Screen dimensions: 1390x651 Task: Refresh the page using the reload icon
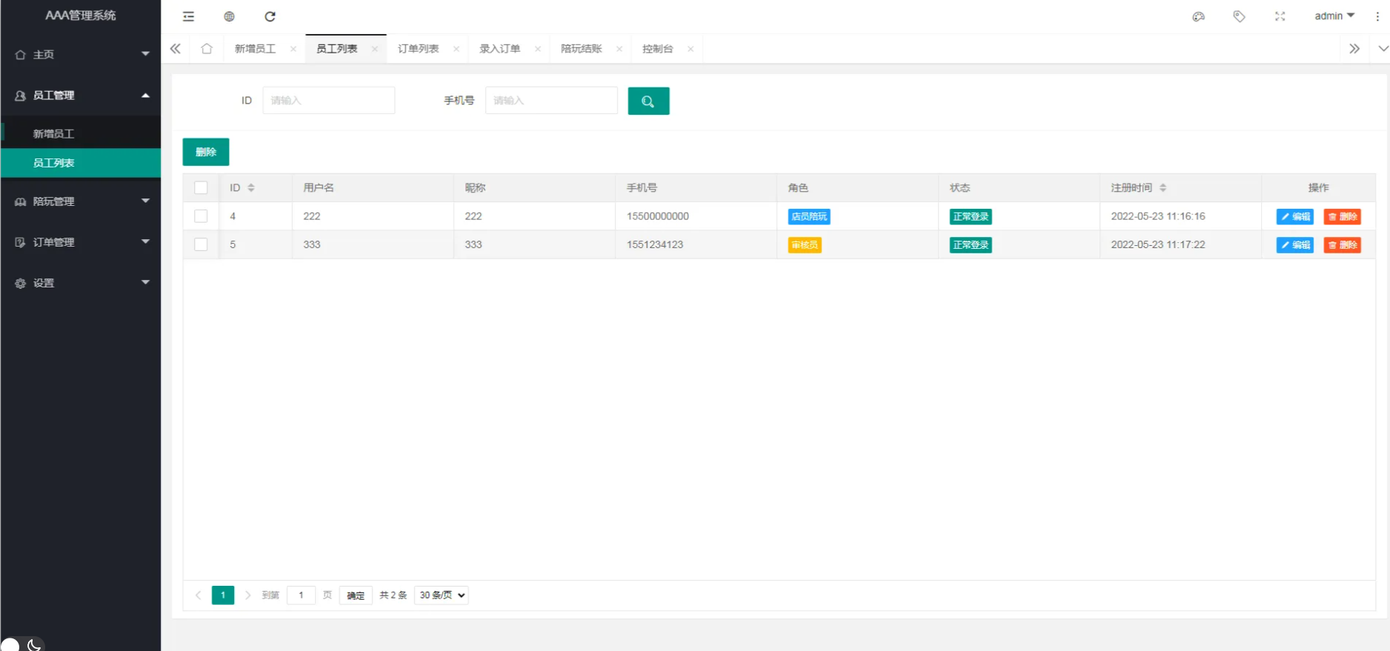pyautogui.click(x=270, y=16)
